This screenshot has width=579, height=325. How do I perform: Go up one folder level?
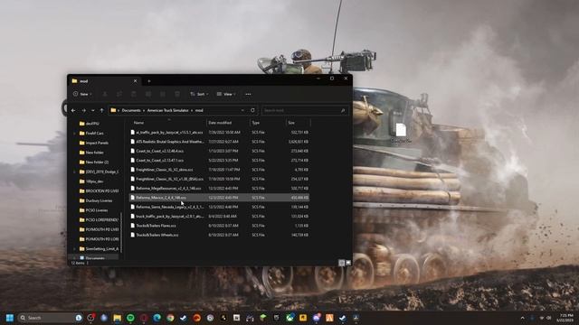click(x=102, y=110)
